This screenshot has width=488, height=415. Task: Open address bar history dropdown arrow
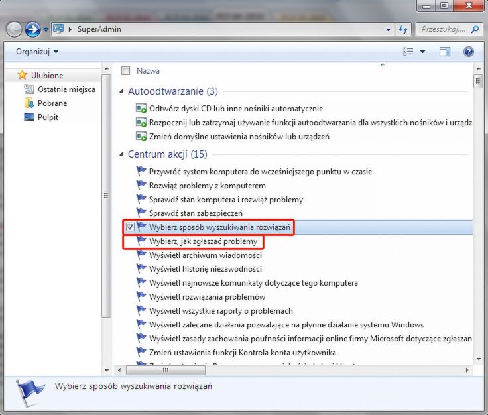(388, 30)
